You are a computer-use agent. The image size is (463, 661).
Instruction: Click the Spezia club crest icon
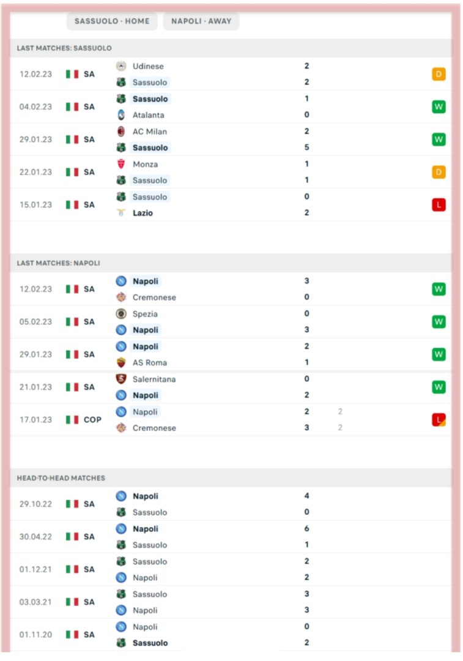pos(121,313)
